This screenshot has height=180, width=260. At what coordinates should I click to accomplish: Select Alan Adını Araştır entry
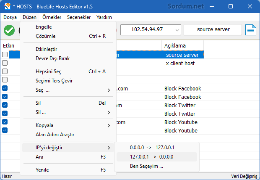pos(68,135)
